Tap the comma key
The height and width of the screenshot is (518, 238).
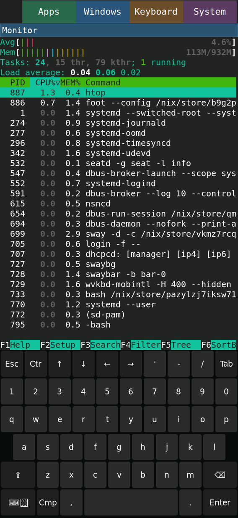coord(71,502)
